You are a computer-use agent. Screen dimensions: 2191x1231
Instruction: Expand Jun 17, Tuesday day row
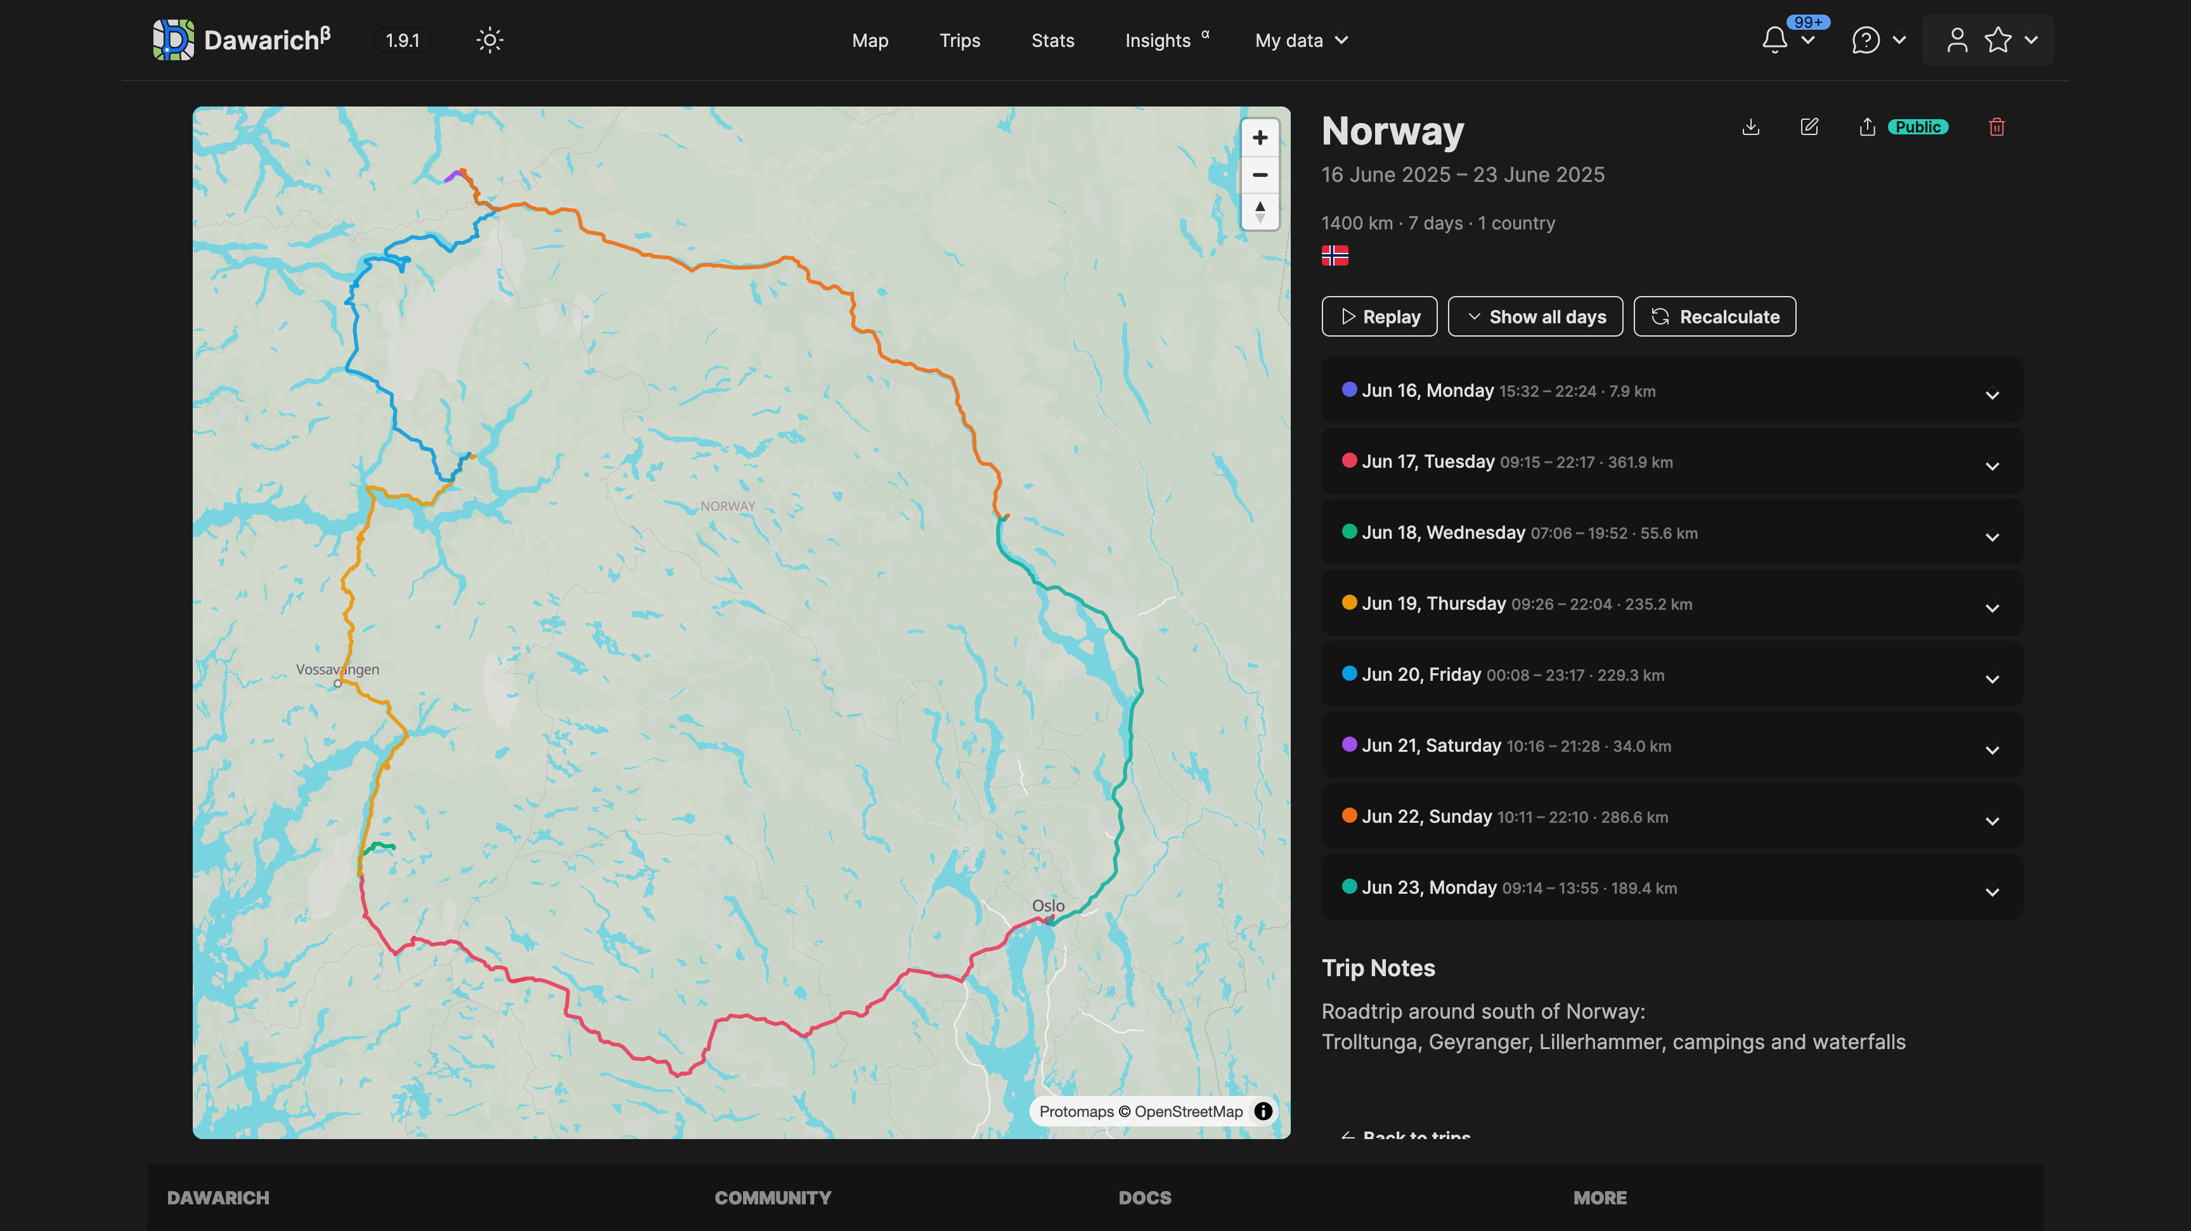(x=1671, y=461)
